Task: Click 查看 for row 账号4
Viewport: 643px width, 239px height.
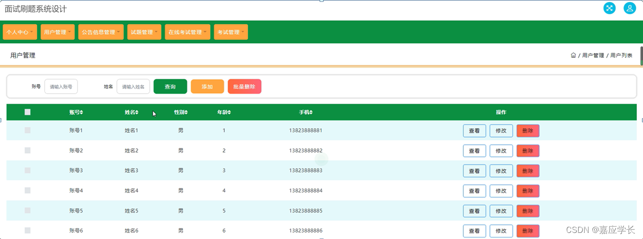Action: pos(474,191)
